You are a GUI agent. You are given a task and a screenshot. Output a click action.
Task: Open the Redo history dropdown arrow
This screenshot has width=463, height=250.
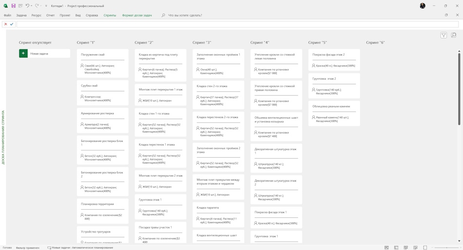point(41,6)
